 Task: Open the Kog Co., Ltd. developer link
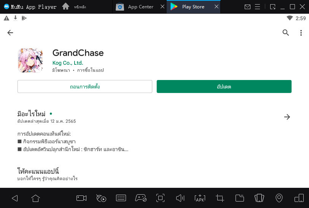pyautogui.click(x=68, y=63)
